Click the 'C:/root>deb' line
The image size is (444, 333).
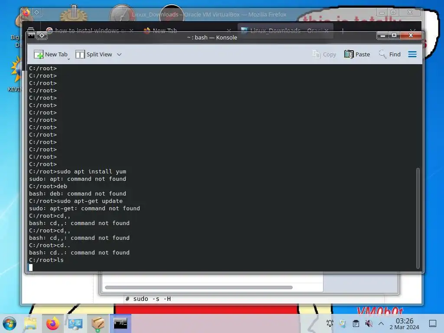[x=48, y=186]
